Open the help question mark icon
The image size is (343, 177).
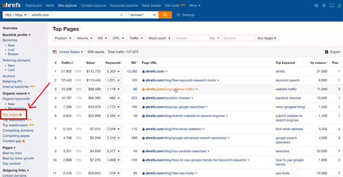[x=316, y=6]
